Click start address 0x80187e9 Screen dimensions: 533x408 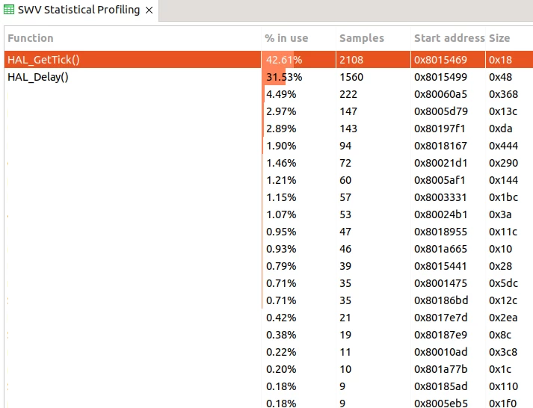tap(440, 335)
